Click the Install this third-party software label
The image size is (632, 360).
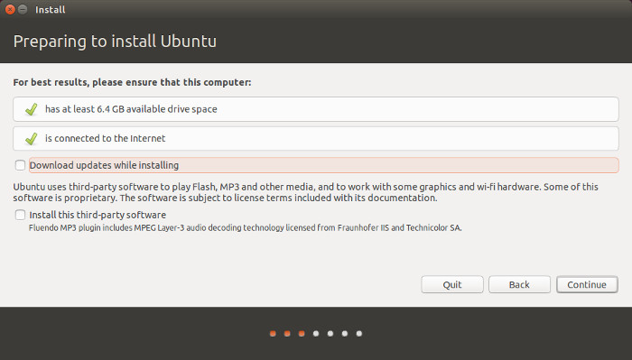coord(98,215)
